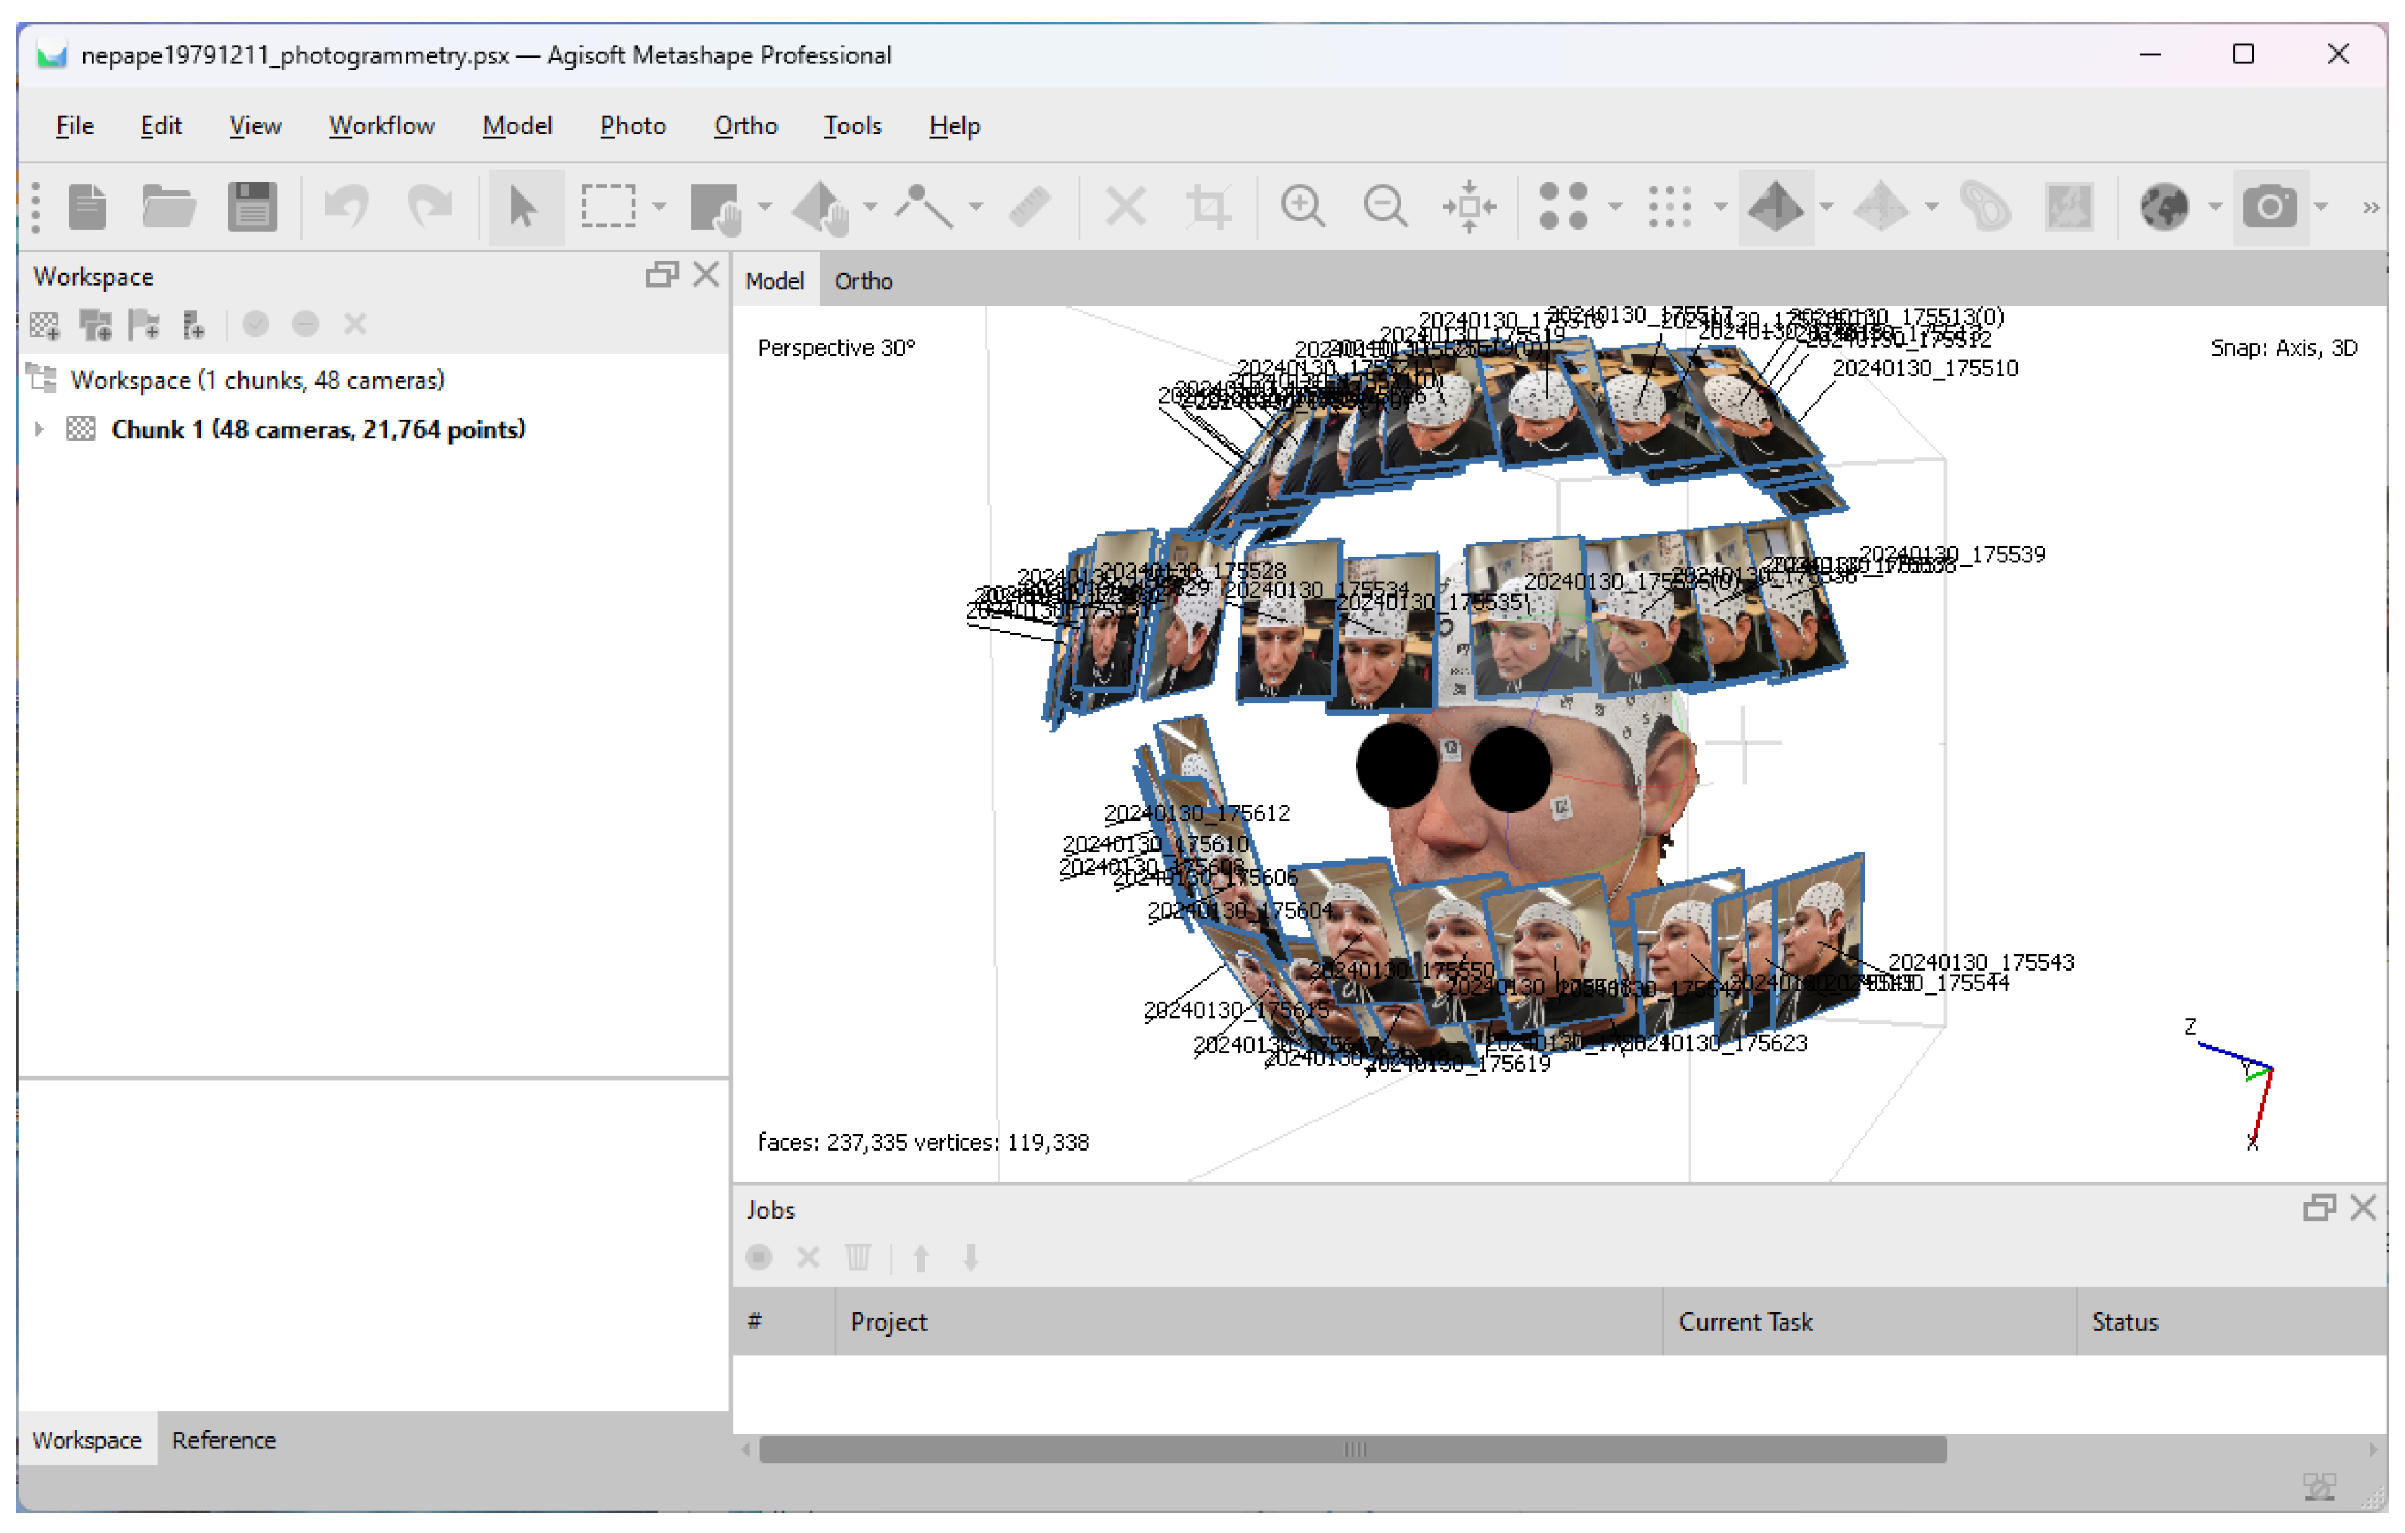Click the Reset View icon
This screenshot has width=2405, height=1533.
click(x=1469, y=207)
